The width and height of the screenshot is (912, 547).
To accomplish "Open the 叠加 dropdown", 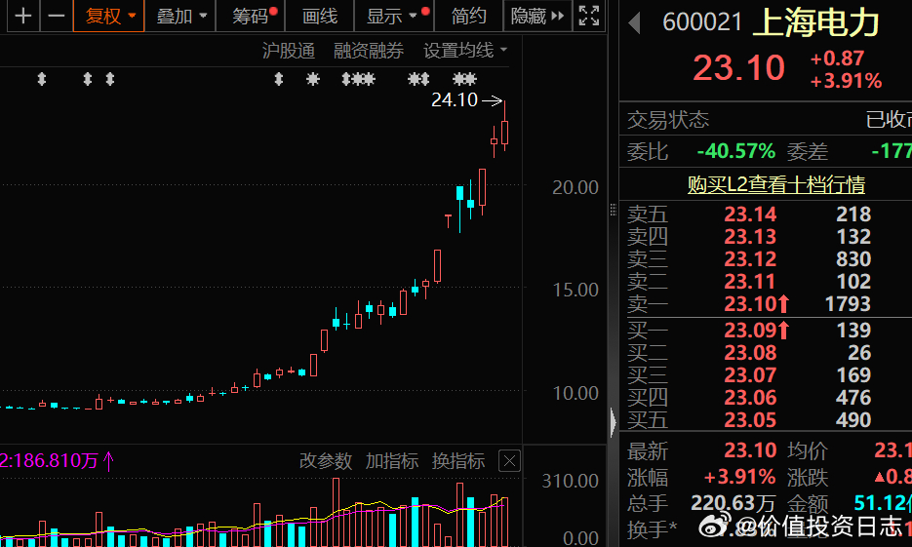I will 180,16.
